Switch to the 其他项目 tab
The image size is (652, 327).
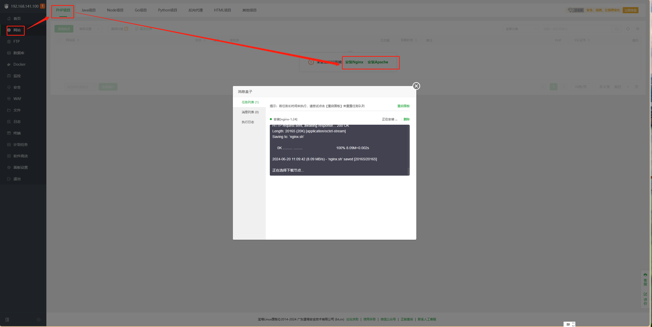[x=249, y=10]
